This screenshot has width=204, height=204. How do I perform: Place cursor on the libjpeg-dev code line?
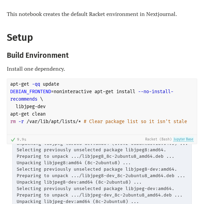pos(31,106)
